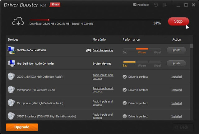Screen dimensions: 199x134
Task: Click the speaker icon for 2239-1 NVIDIA audio
Action: tap(11, 76)
